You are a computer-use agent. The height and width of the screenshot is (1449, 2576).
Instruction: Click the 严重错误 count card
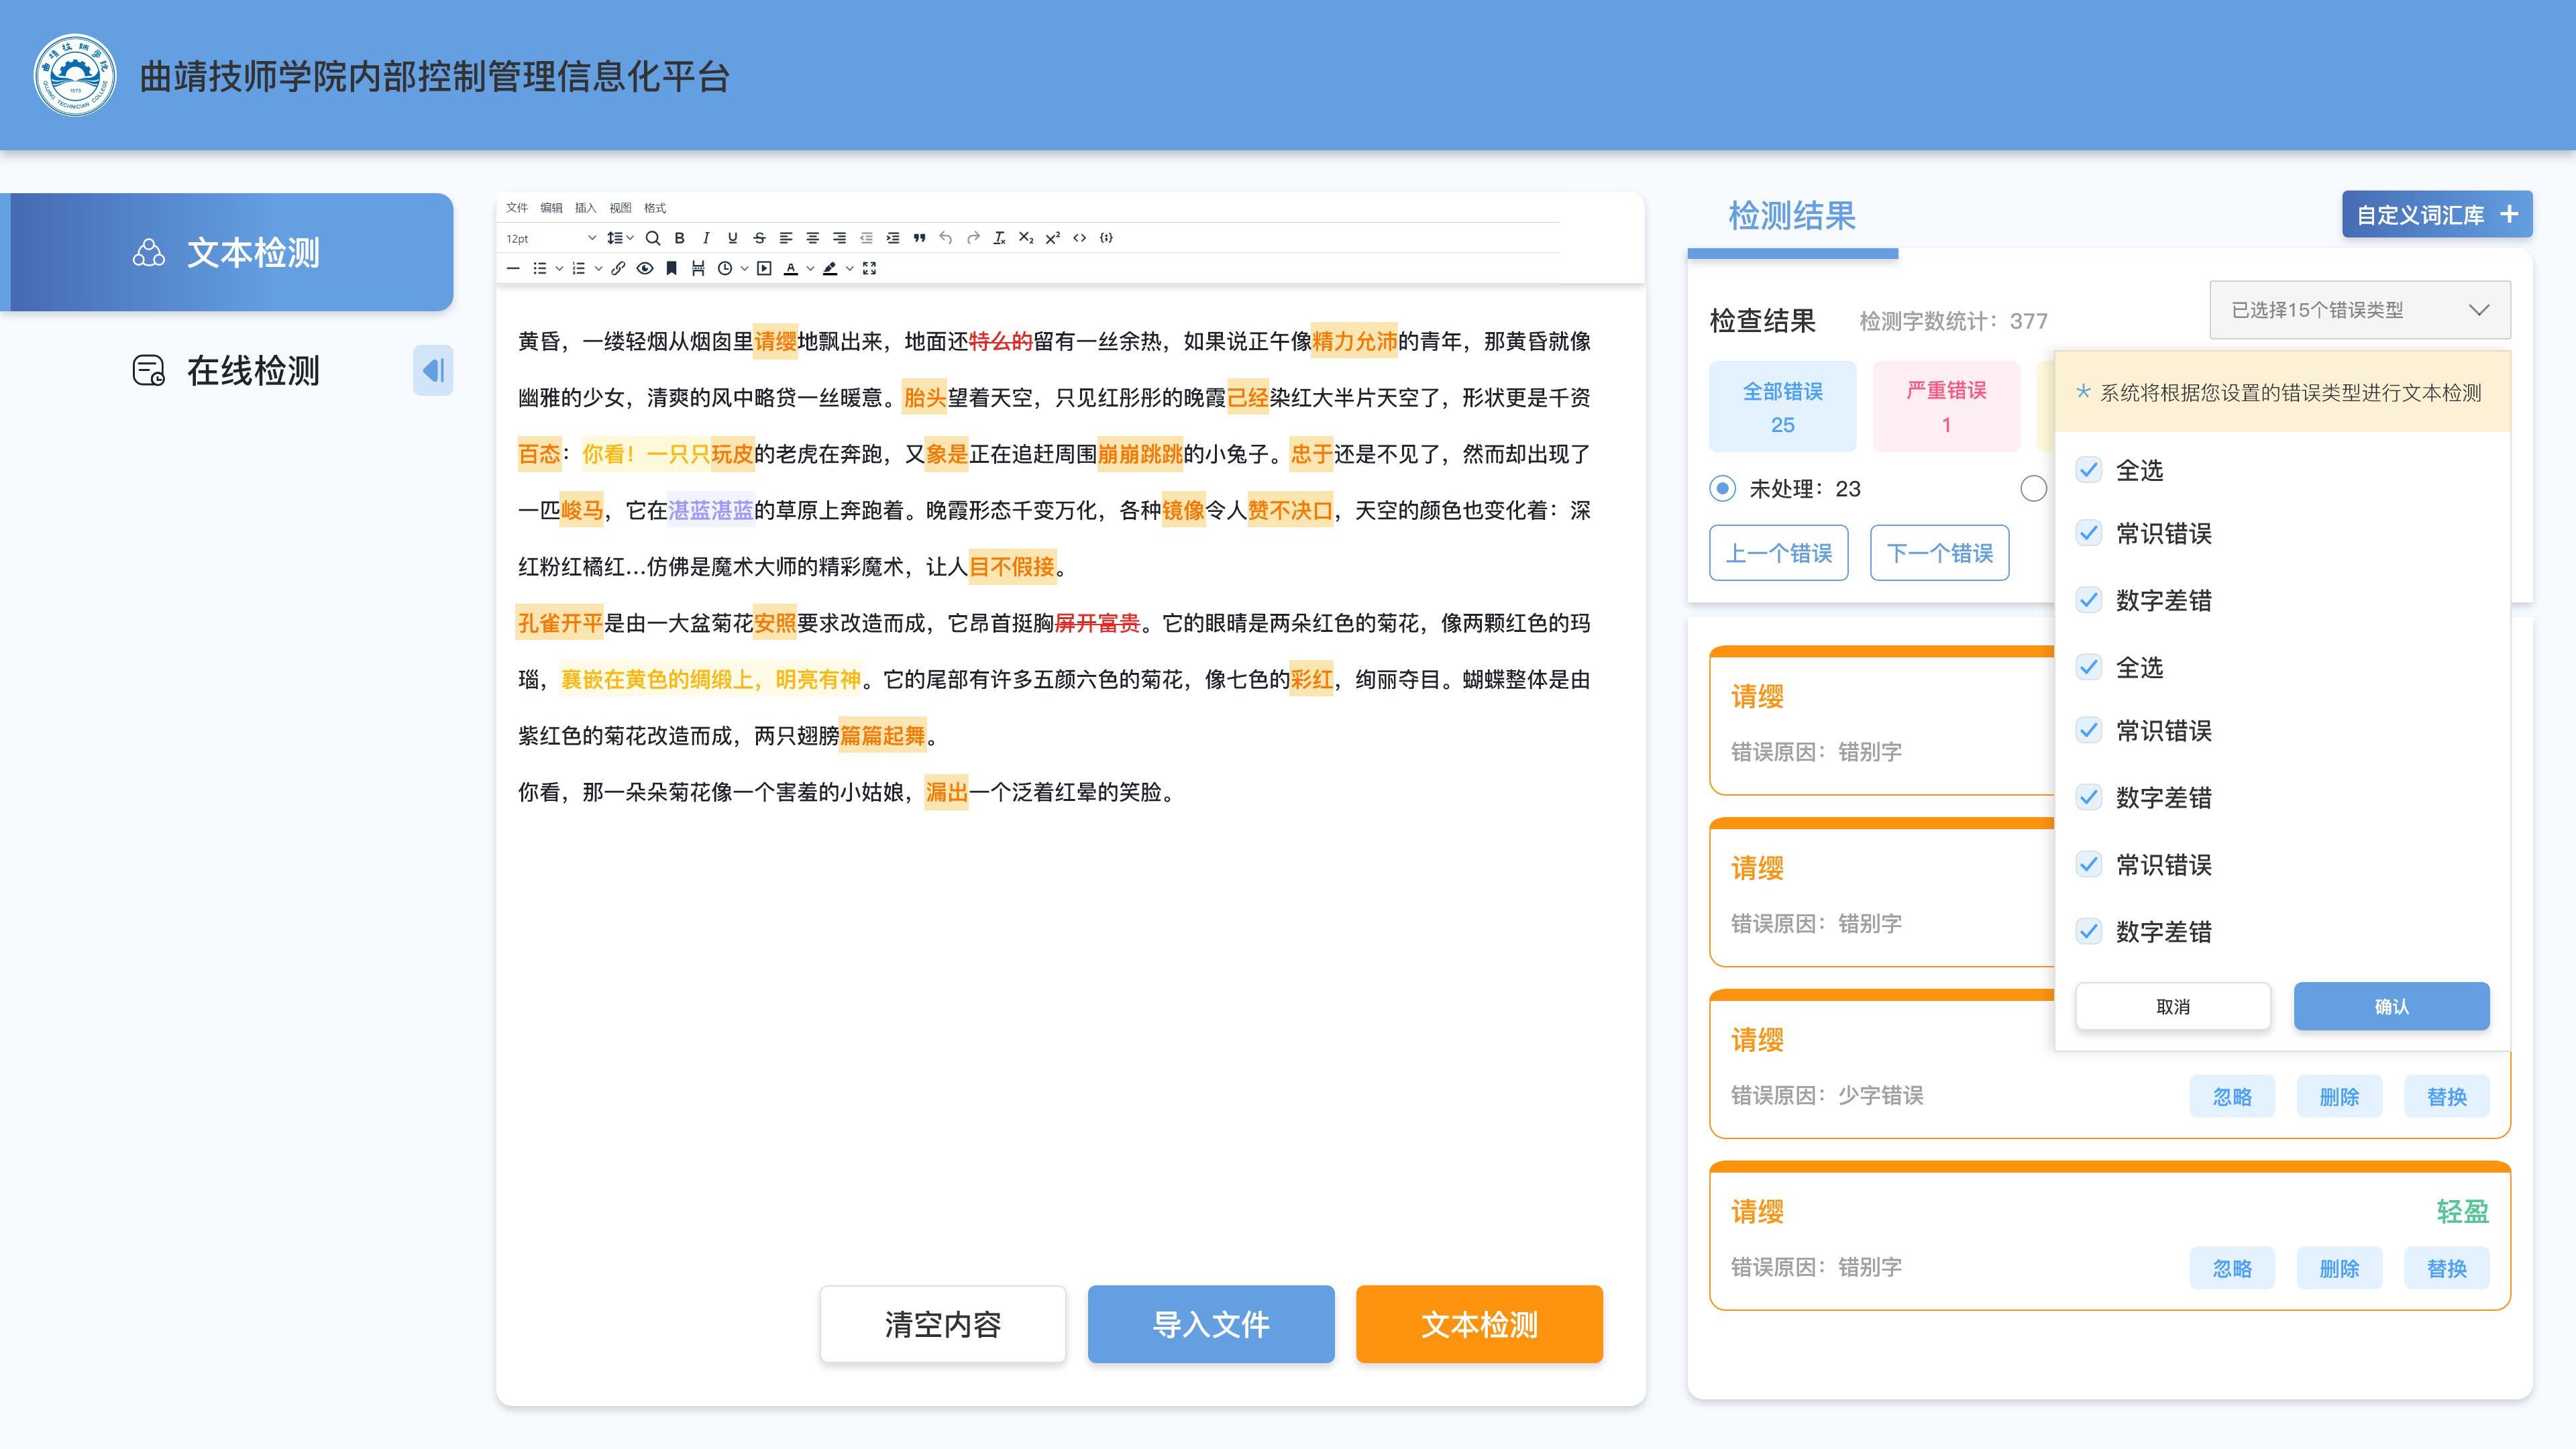[x=1945, y=407]
